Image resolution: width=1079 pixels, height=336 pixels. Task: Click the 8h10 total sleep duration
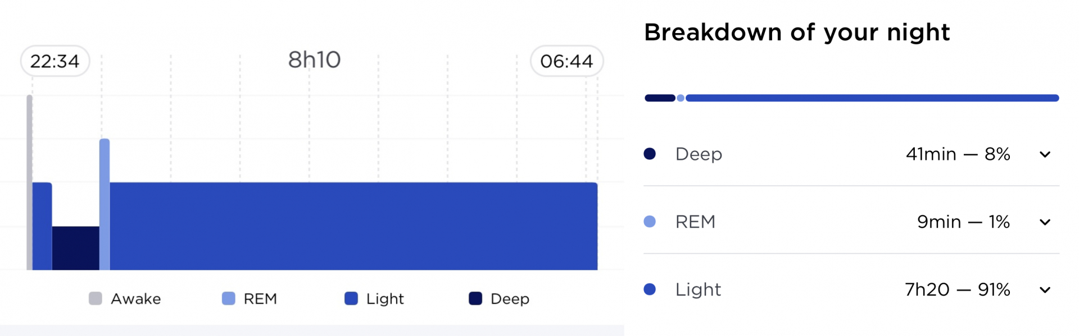pyautogui.click(x=314, y=59)
